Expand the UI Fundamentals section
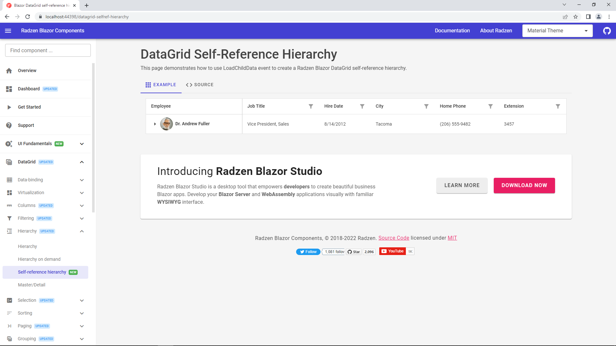The height and width of the screenshot is (346, 616). point(82,144)
